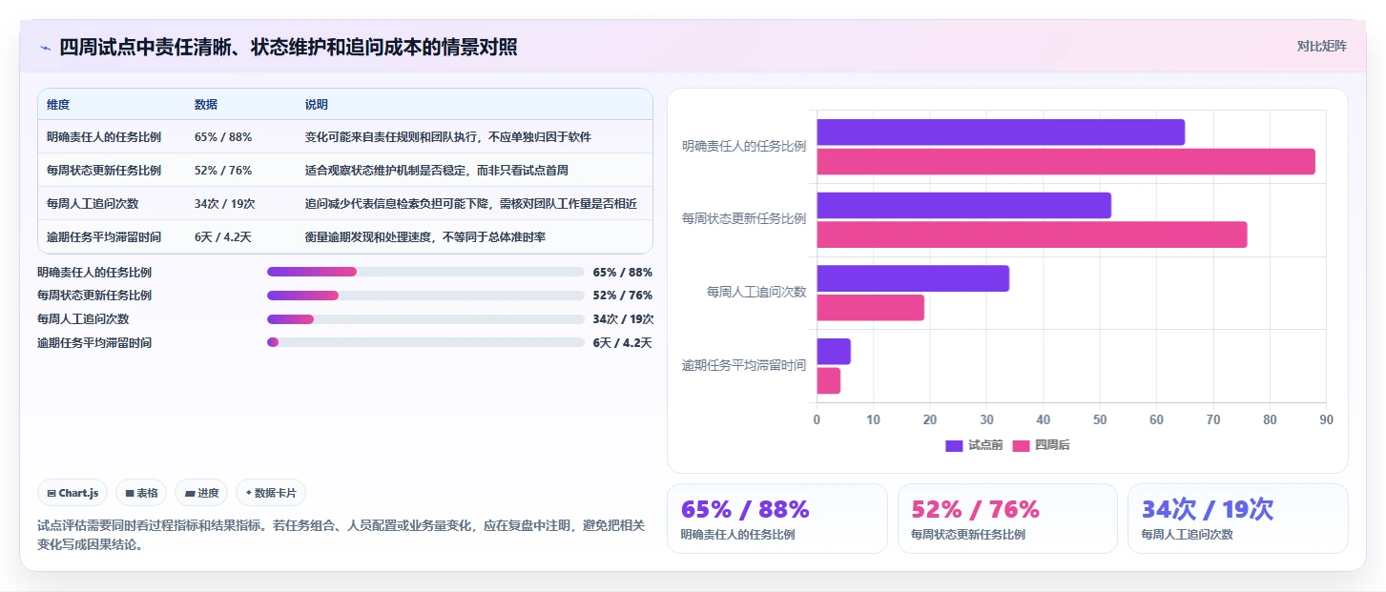Click the 数据 column header

tap(206, 104)
